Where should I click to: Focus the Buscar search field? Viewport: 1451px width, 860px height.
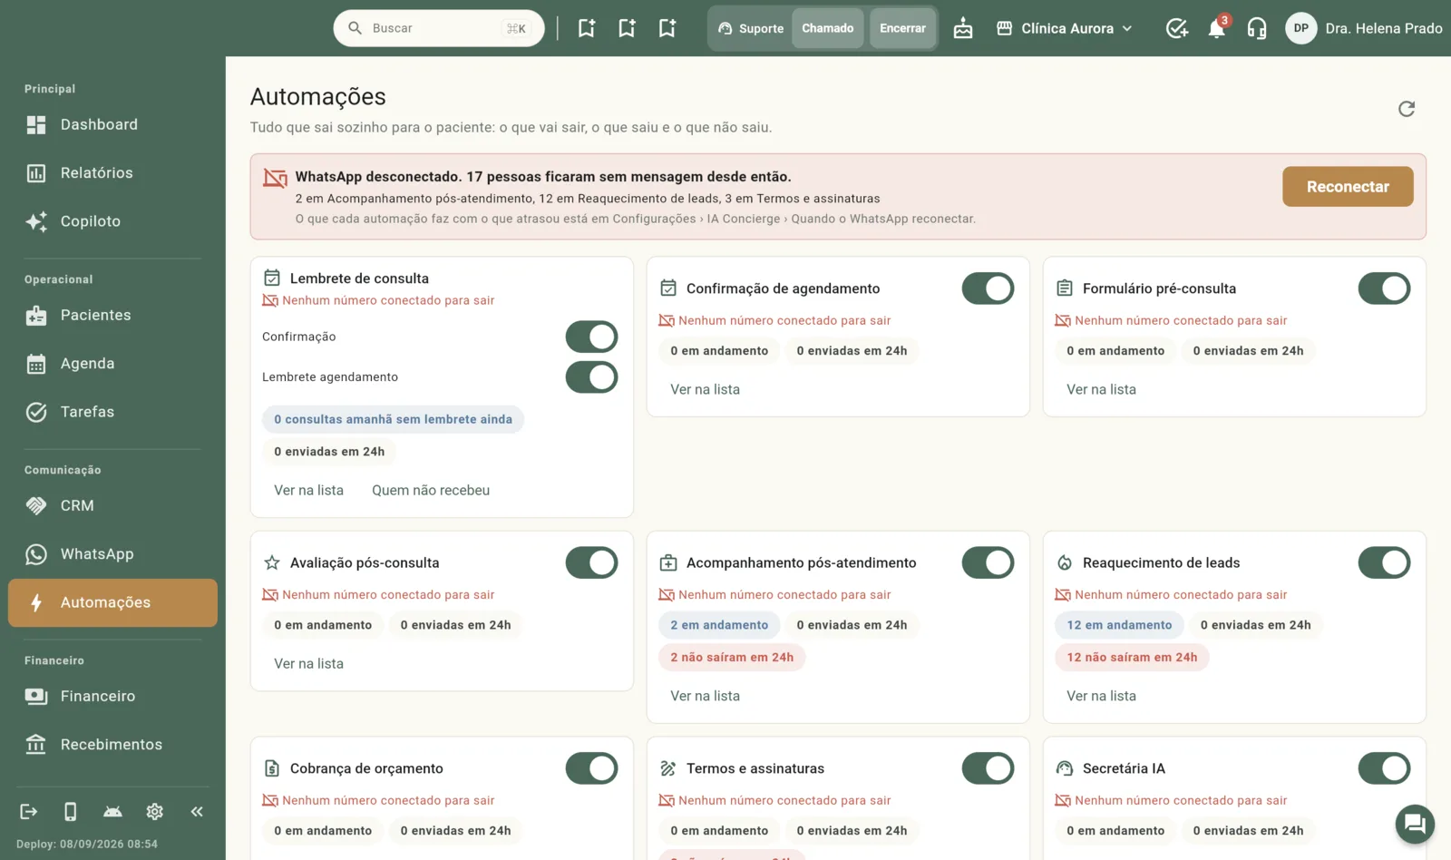439,28
